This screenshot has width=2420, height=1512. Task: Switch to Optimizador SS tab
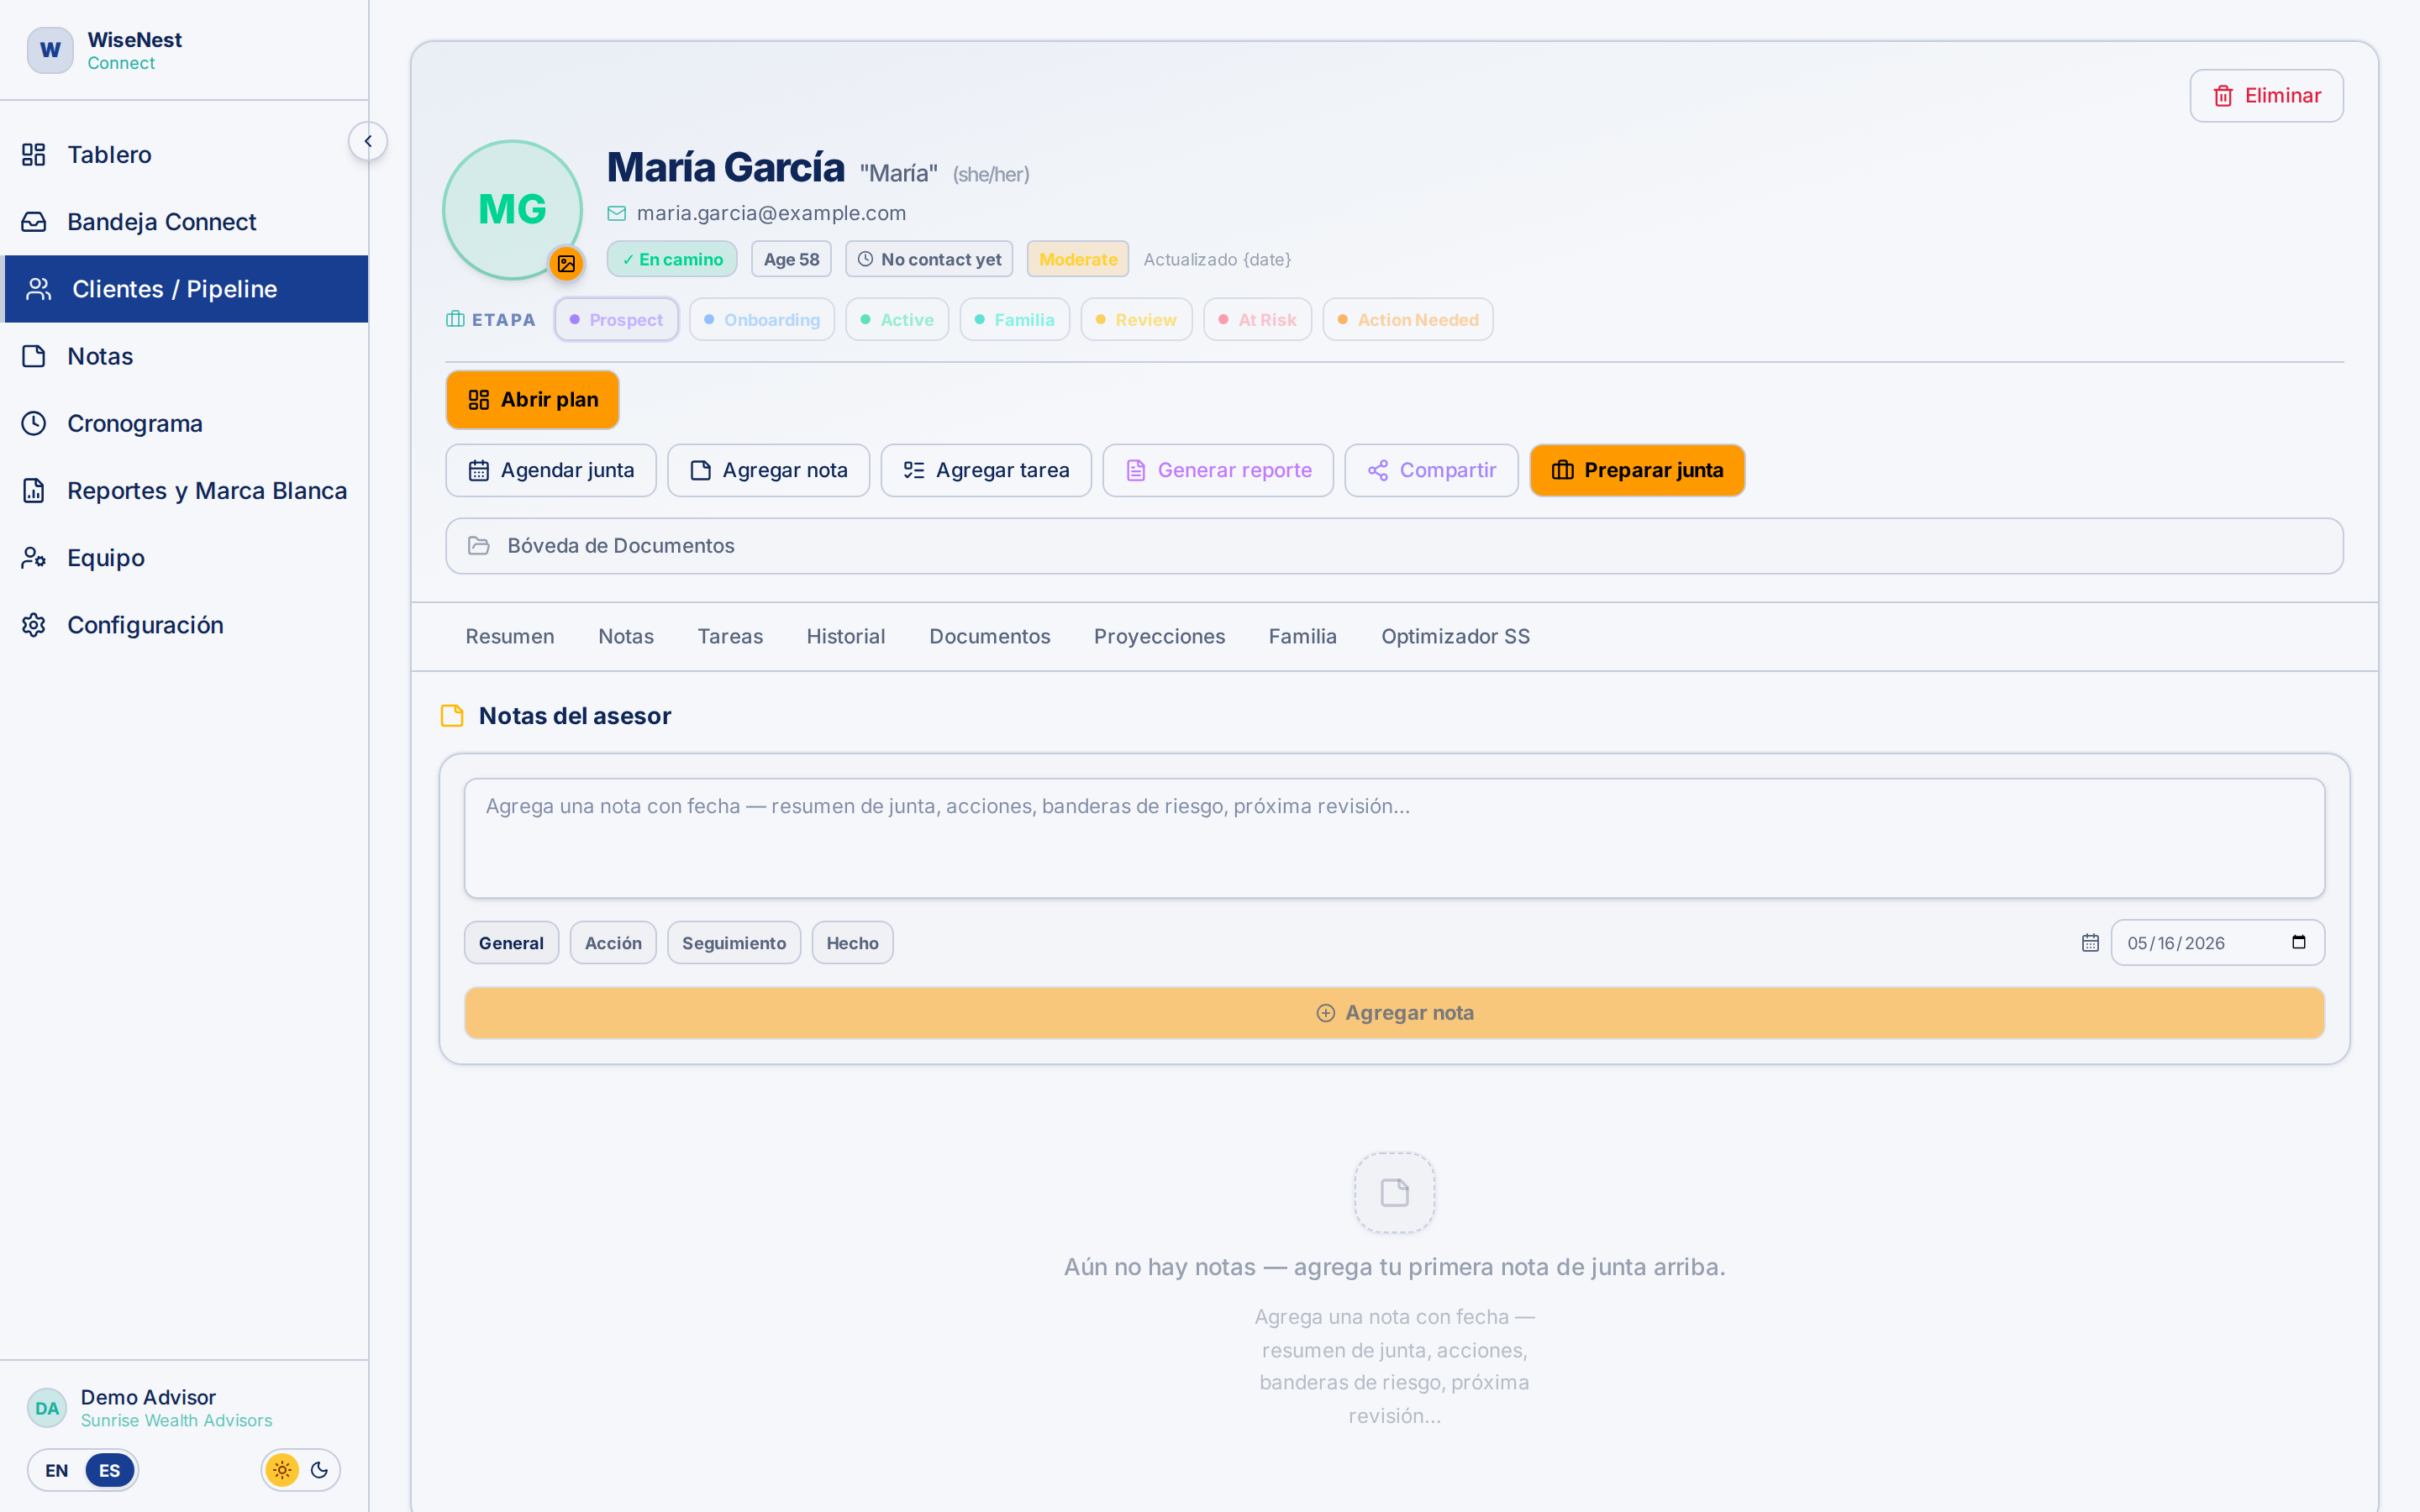1455,637
